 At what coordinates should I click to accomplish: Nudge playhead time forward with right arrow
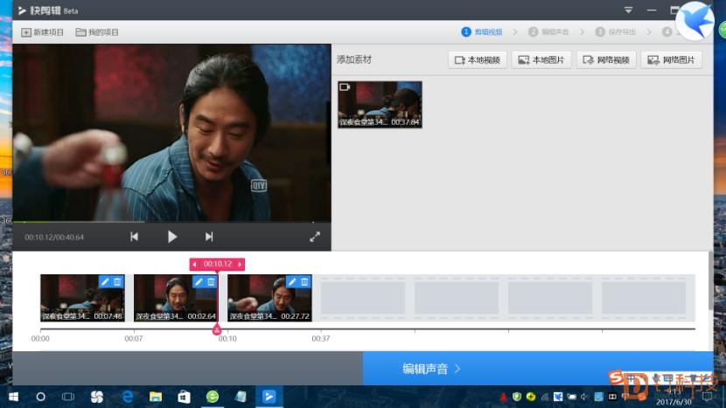pos(240,264)
